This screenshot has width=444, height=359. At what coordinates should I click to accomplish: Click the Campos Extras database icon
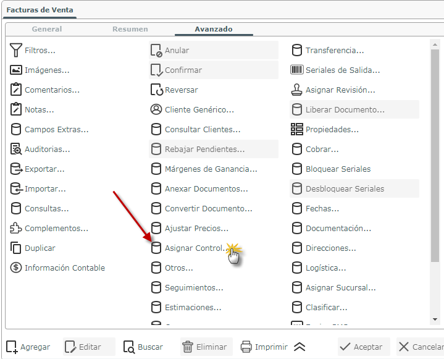click(16, 129)
